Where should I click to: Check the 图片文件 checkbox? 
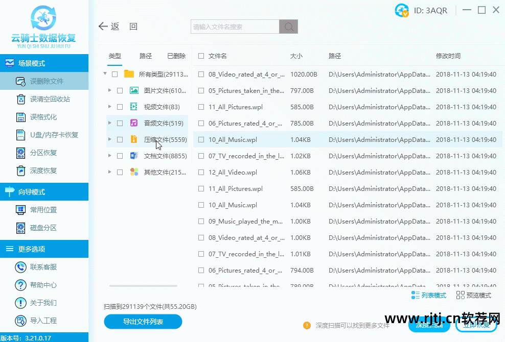[120, 91]
